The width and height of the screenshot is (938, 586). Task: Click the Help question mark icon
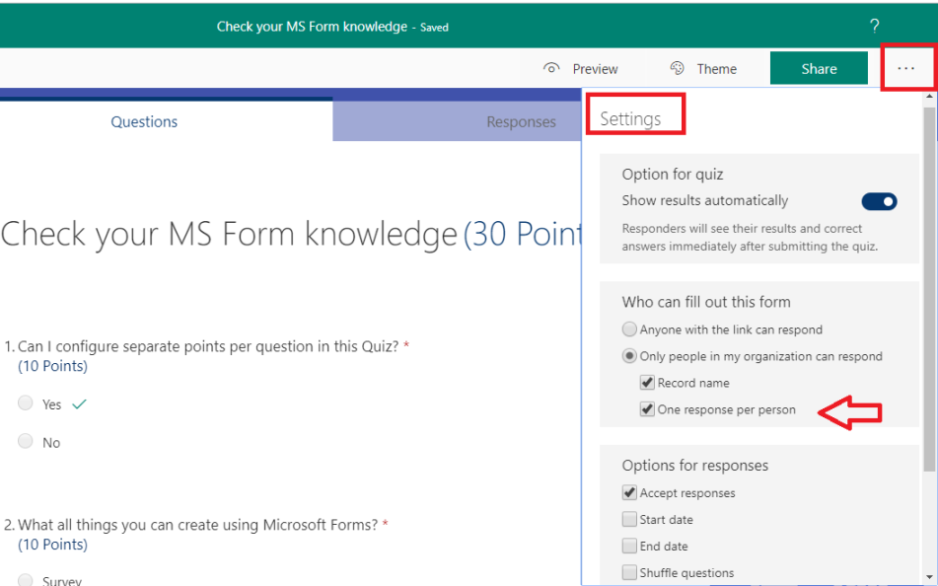pos(874,27)
